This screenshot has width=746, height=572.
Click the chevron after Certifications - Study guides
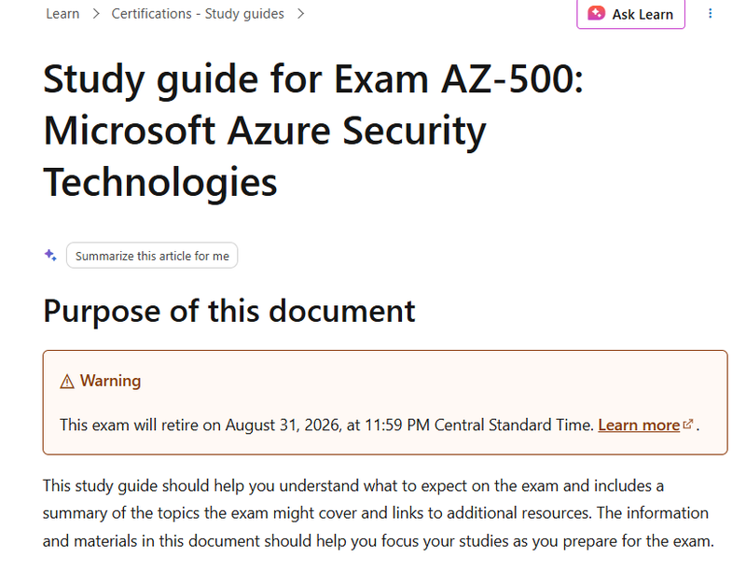(300, 14)
